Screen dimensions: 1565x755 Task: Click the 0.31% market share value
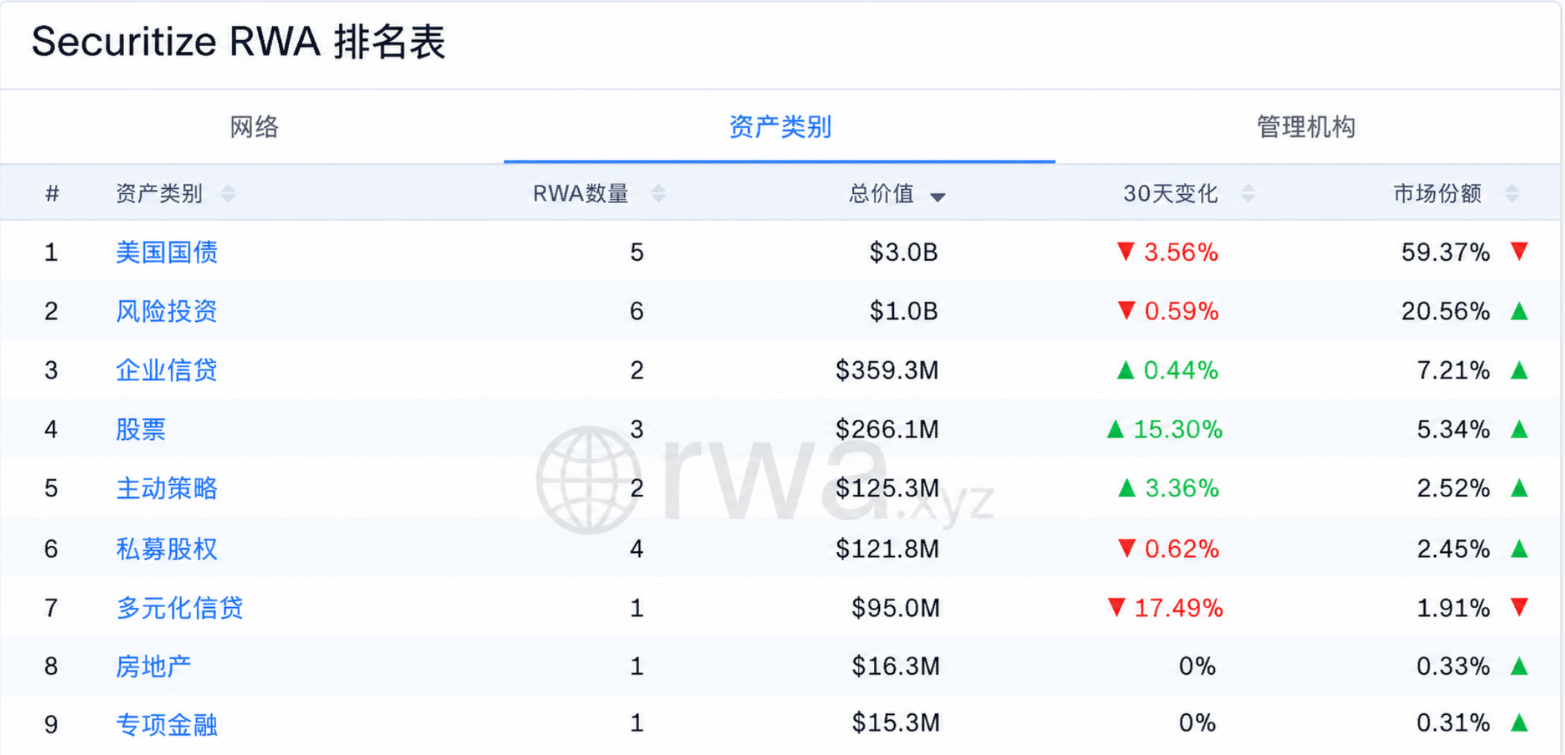coord(1453,722)
